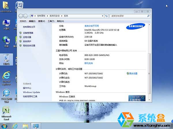Click the SAMSUNG logo image
The height and width of the screenshot is (129, 173).
click(x=136, y=26)
